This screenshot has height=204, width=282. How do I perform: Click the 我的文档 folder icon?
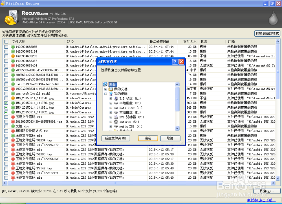point(111,89)
